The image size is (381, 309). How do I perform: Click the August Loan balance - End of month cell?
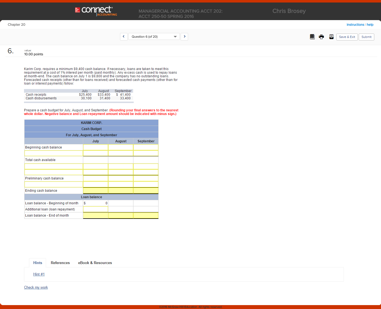[x=121, y=215]
